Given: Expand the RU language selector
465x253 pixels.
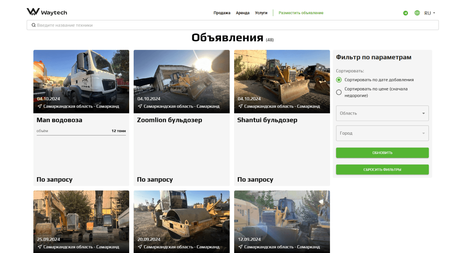Looking at the screenshot, I should [x=430, y=13].
